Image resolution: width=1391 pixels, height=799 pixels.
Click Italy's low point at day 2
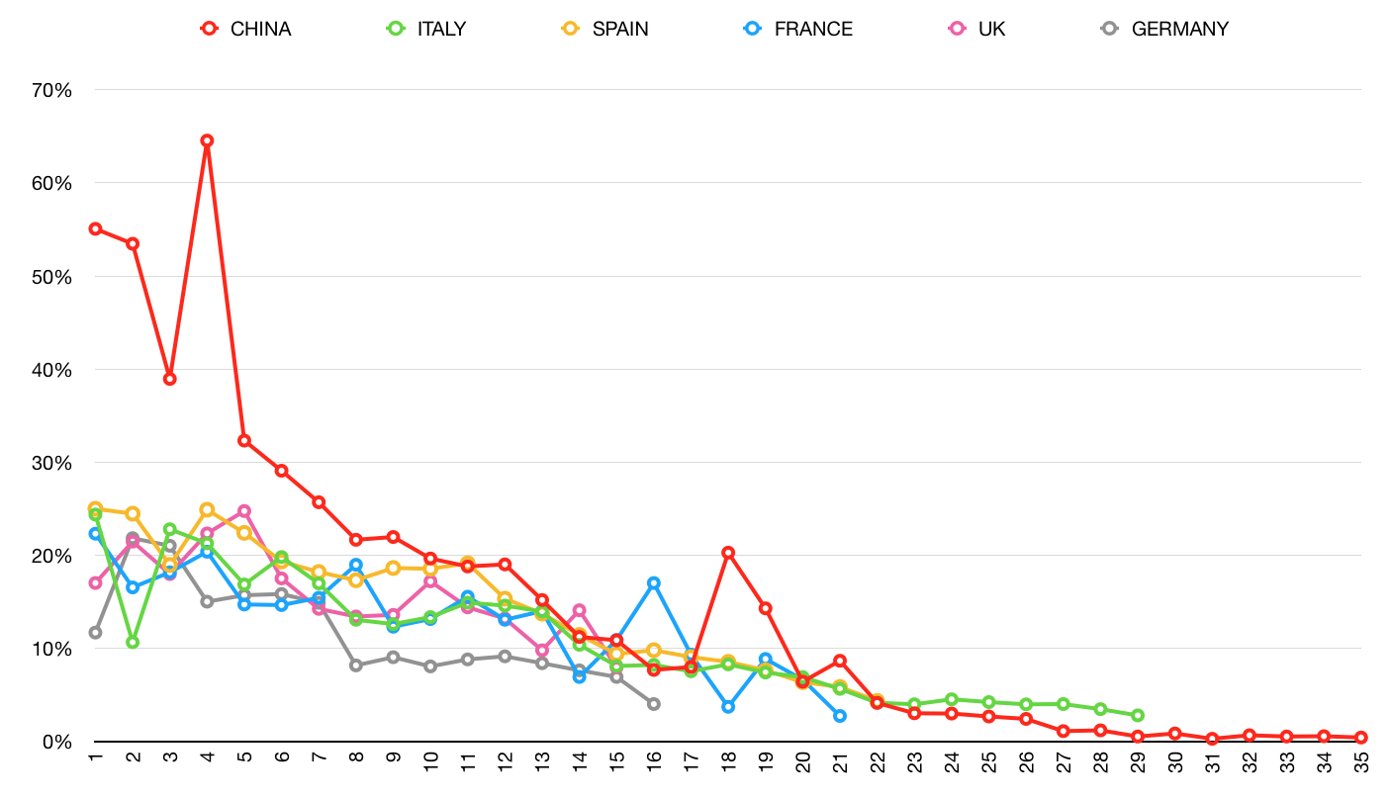133,643
